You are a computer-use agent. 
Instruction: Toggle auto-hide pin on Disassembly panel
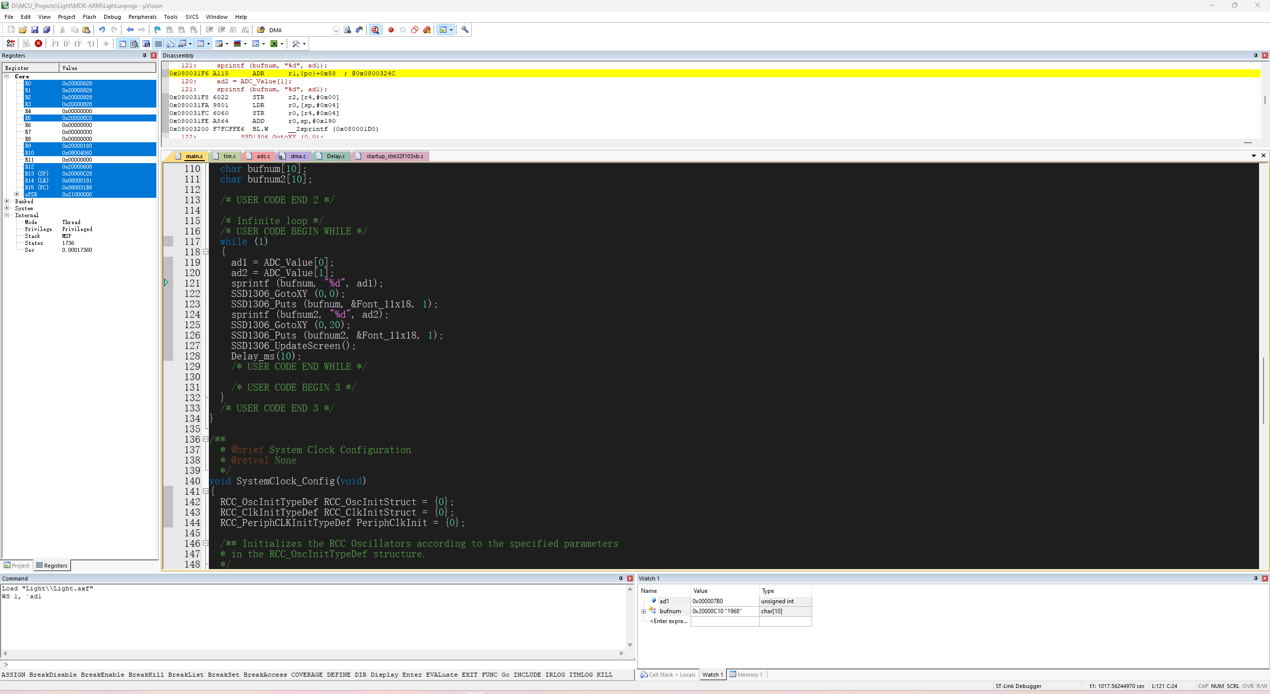(1256, 56)
